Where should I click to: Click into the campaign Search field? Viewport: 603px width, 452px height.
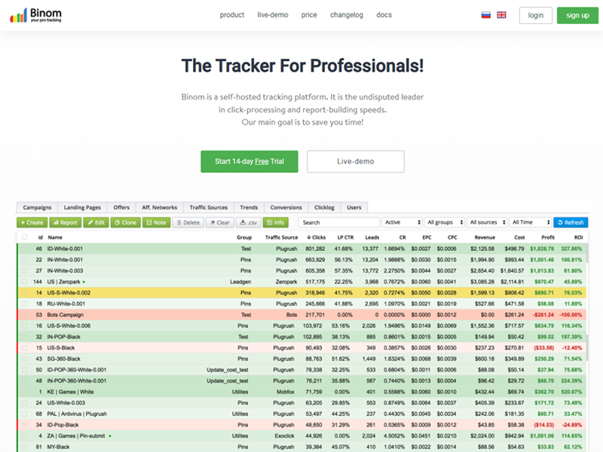point(339,222)
